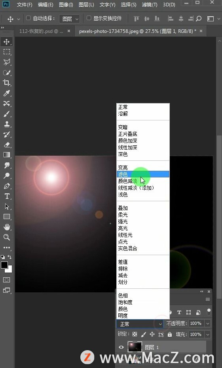This screenshot has width=222, height=368.
Task: Select the Pen tool
Action: 7,186
